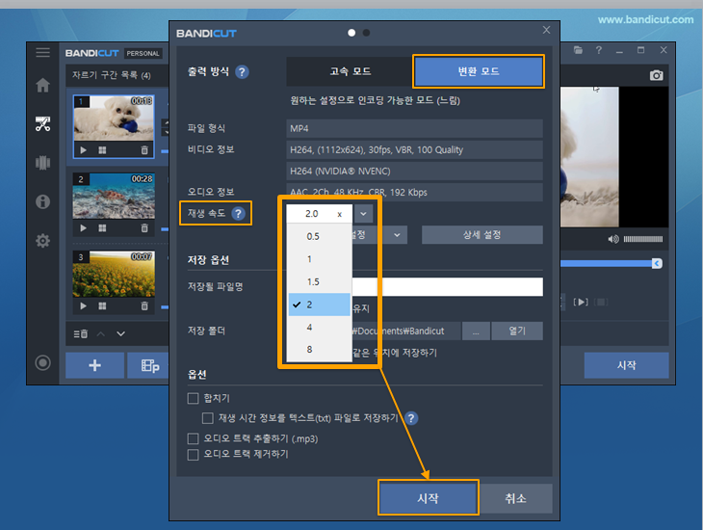Image resolution: width=703 pixels, height=530 pixels.
Task: Click 시작 in the dialog
Action: click(429, 497)
